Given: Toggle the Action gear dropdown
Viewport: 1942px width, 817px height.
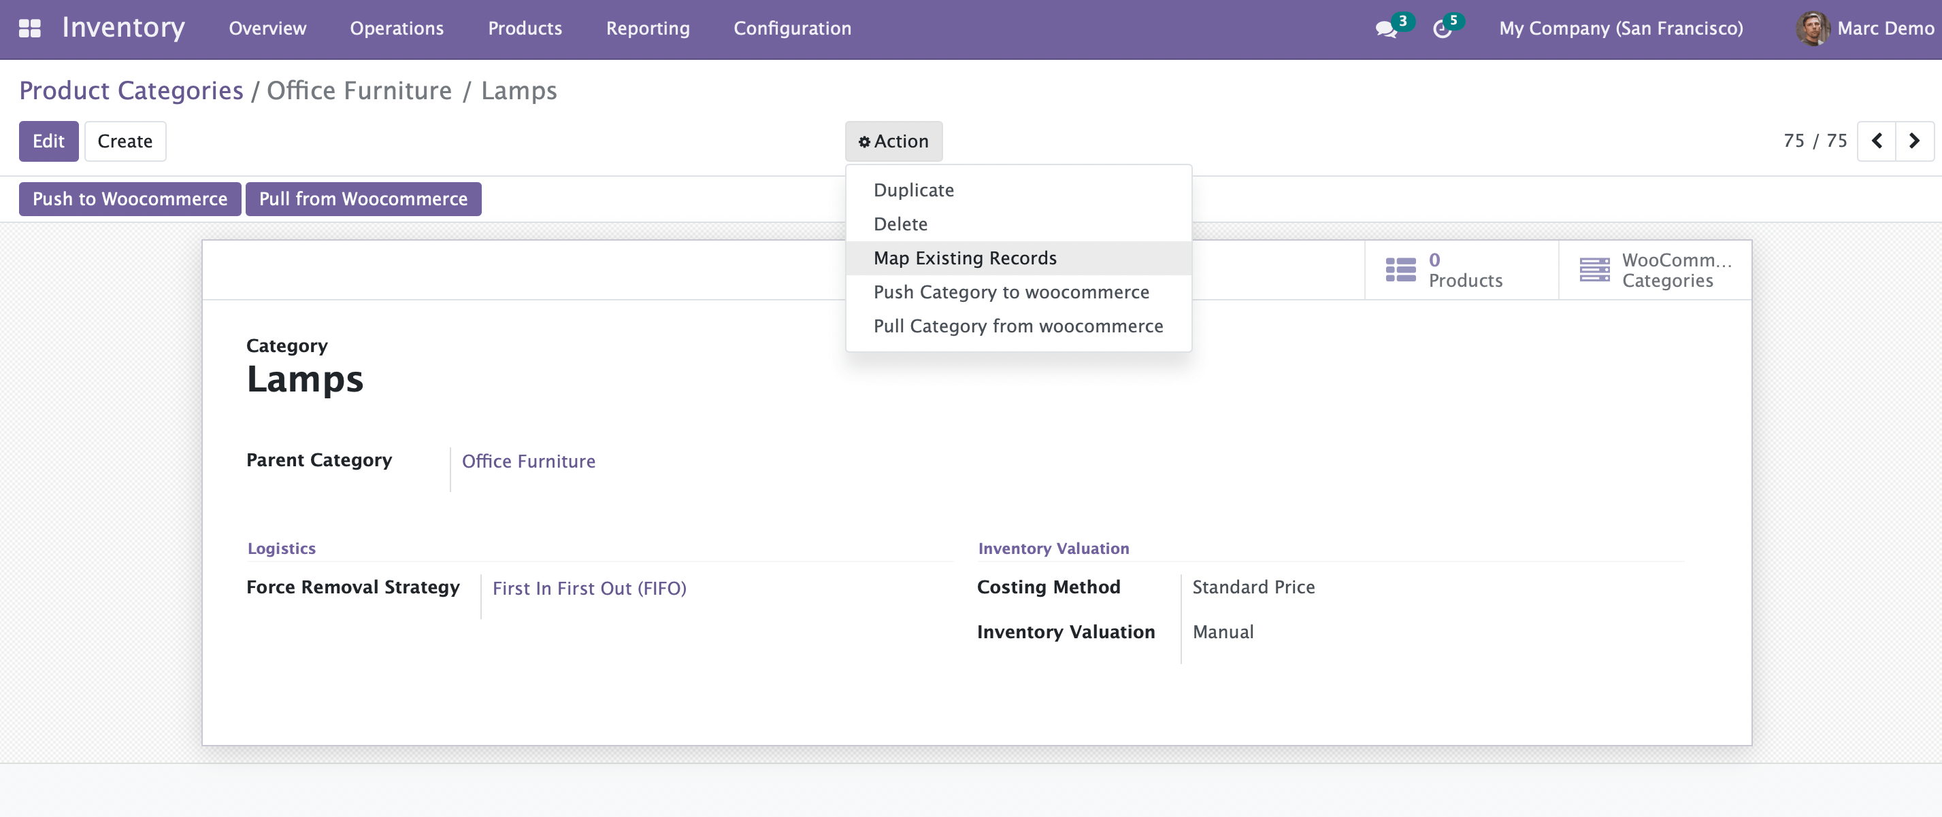Looking at the screenshot, I should 893,141.
